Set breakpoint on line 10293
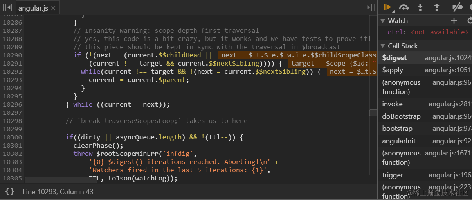Viewport: 472px width, 200px height. [x=12, y=80]
